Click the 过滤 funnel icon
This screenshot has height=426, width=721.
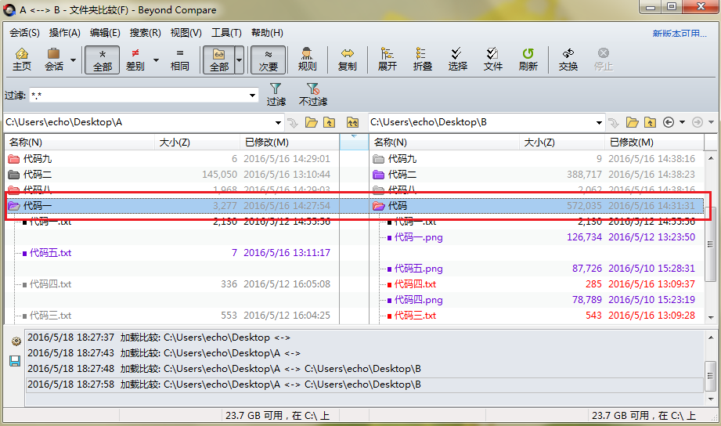276,94
